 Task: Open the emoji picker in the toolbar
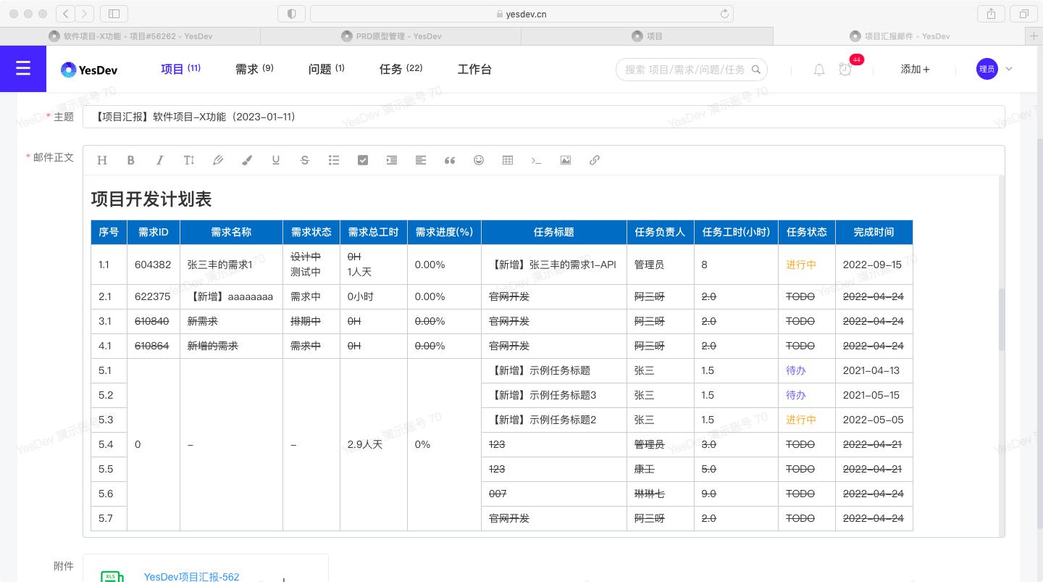click(479, 160)
